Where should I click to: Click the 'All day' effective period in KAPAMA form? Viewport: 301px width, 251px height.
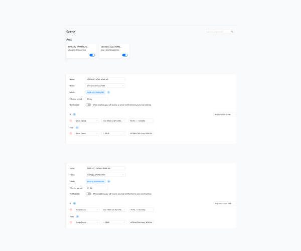pyautogui.click(x=97, y=188)
